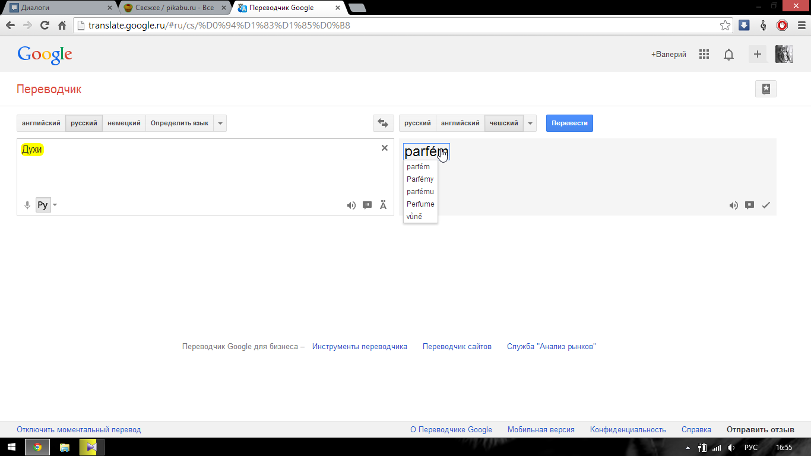Open Google notifications bell icon

[x=728, y=54]
